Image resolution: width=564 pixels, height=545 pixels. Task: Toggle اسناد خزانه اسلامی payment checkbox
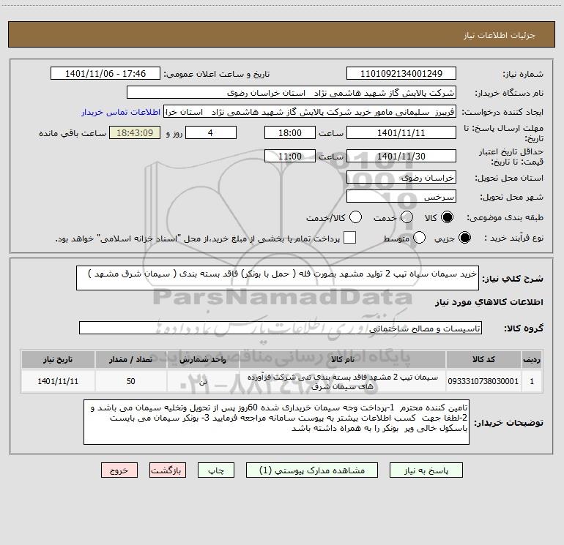tap(349, 238)
